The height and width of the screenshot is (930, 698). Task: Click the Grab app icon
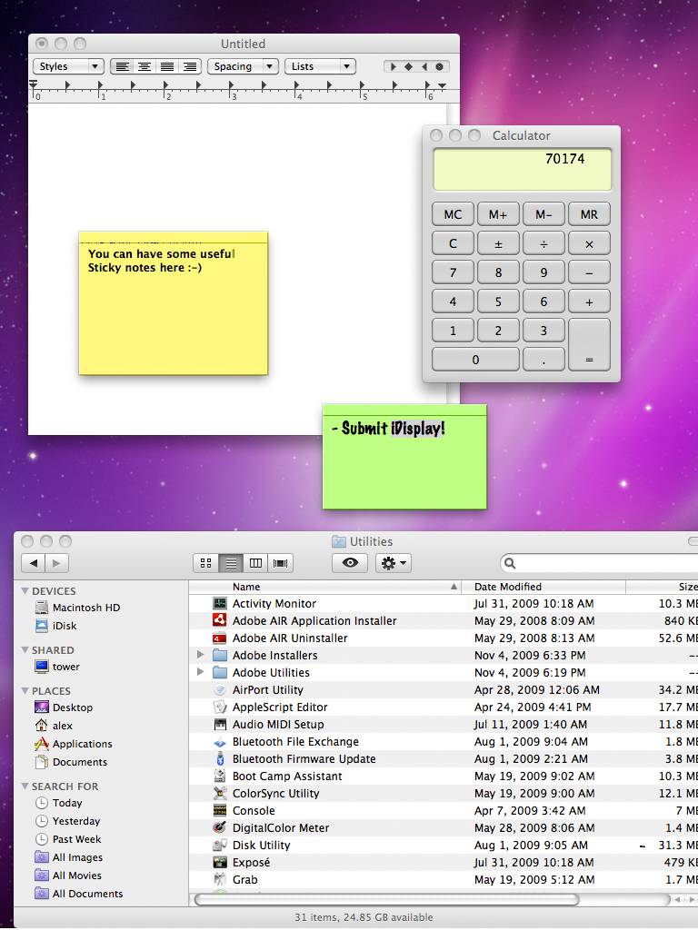220,879
